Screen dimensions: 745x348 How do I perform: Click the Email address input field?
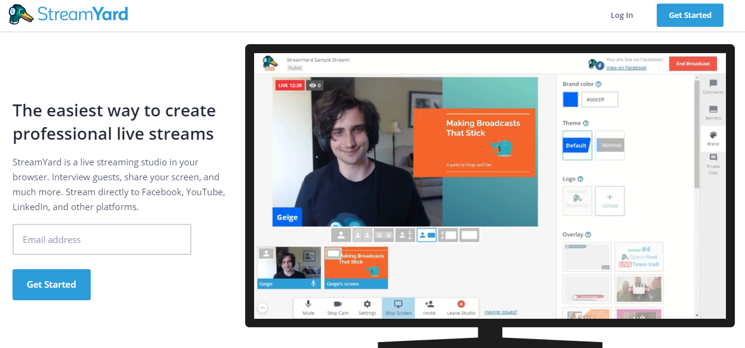102,239
